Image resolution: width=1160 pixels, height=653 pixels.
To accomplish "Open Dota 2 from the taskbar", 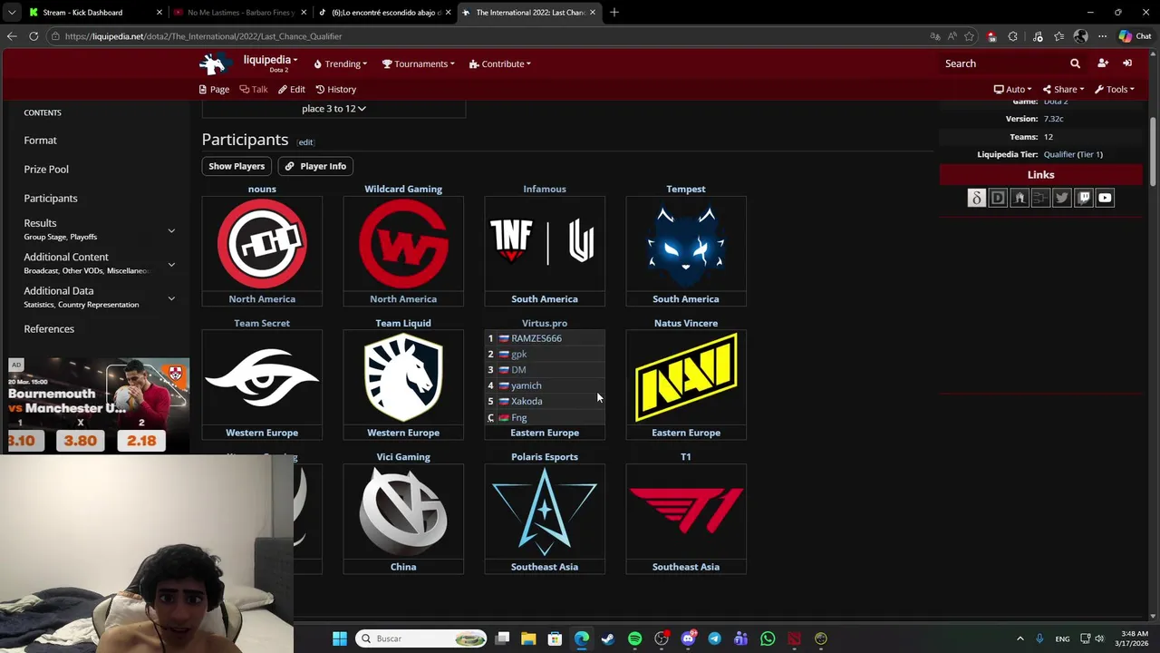I will tap(794, 638).
